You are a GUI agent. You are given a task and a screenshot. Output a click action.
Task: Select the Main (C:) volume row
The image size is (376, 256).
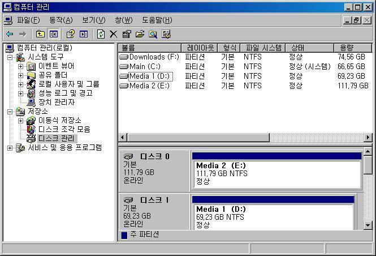pos(245,66)
